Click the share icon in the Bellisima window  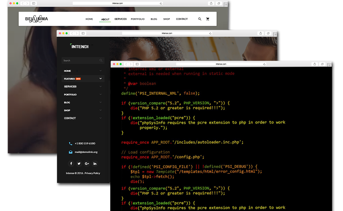(211, 3)
